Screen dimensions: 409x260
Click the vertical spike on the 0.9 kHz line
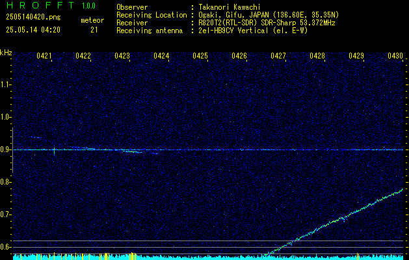54,150
